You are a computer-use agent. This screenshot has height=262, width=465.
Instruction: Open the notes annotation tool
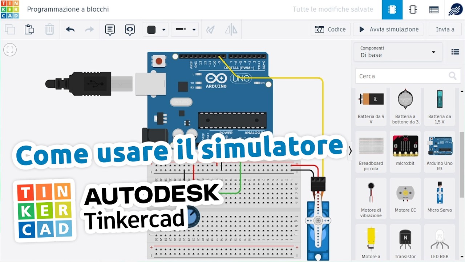110,29
